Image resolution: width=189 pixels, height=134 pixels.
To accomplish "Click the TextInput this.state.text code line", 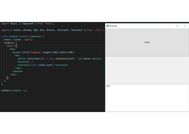I will click(x=43, y=65).
